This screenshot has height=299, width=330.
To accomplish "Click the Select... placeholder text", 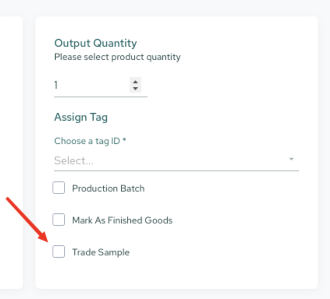I will coord(74,161).
